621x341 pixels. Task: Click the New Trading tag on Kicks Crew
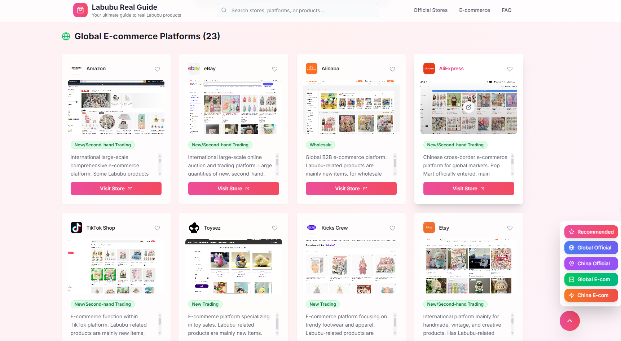323,304
